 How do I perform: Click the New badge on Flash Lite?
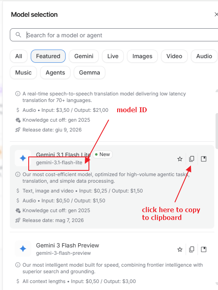[103, 154]
